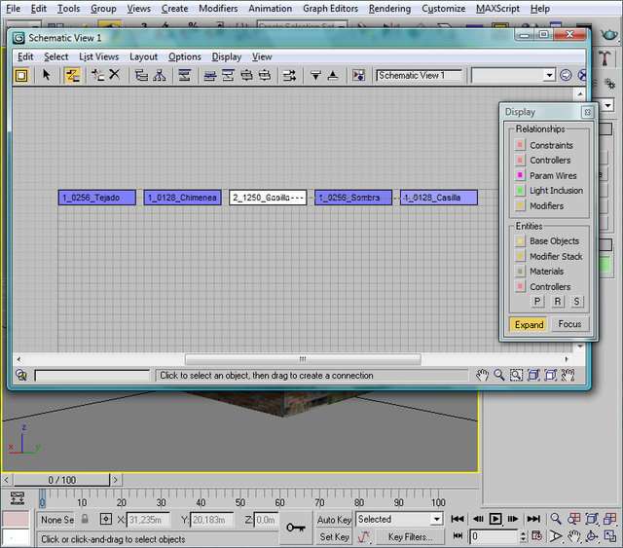Screen dimensions: 623x548
Task: Open the List Views menu
Action: pyautogui.click(x=98, y=56)
